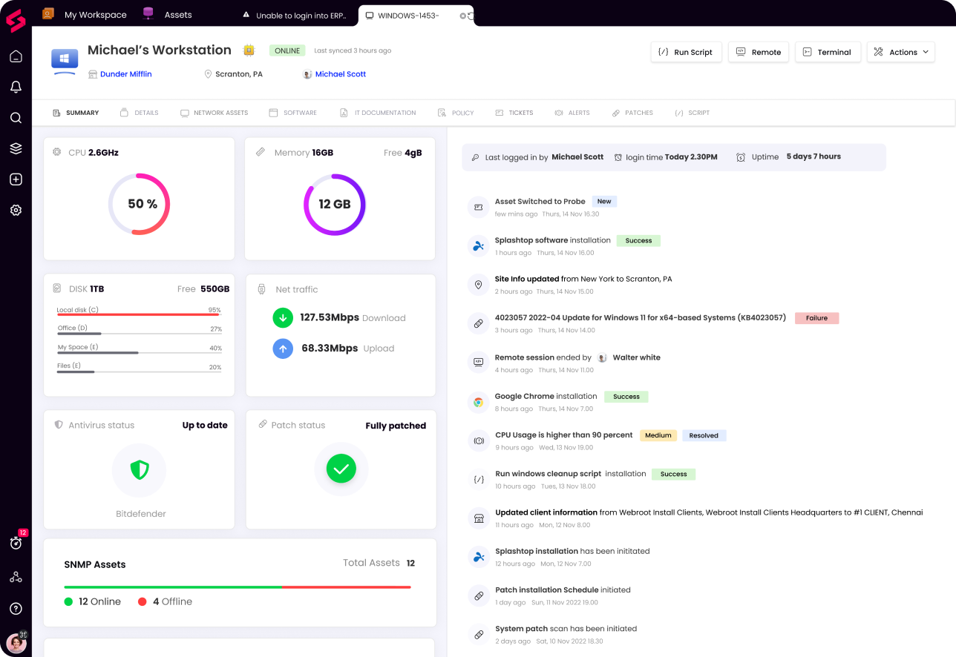Click the Michael Scott user link
956x657 pixels.
pos(340,74)
